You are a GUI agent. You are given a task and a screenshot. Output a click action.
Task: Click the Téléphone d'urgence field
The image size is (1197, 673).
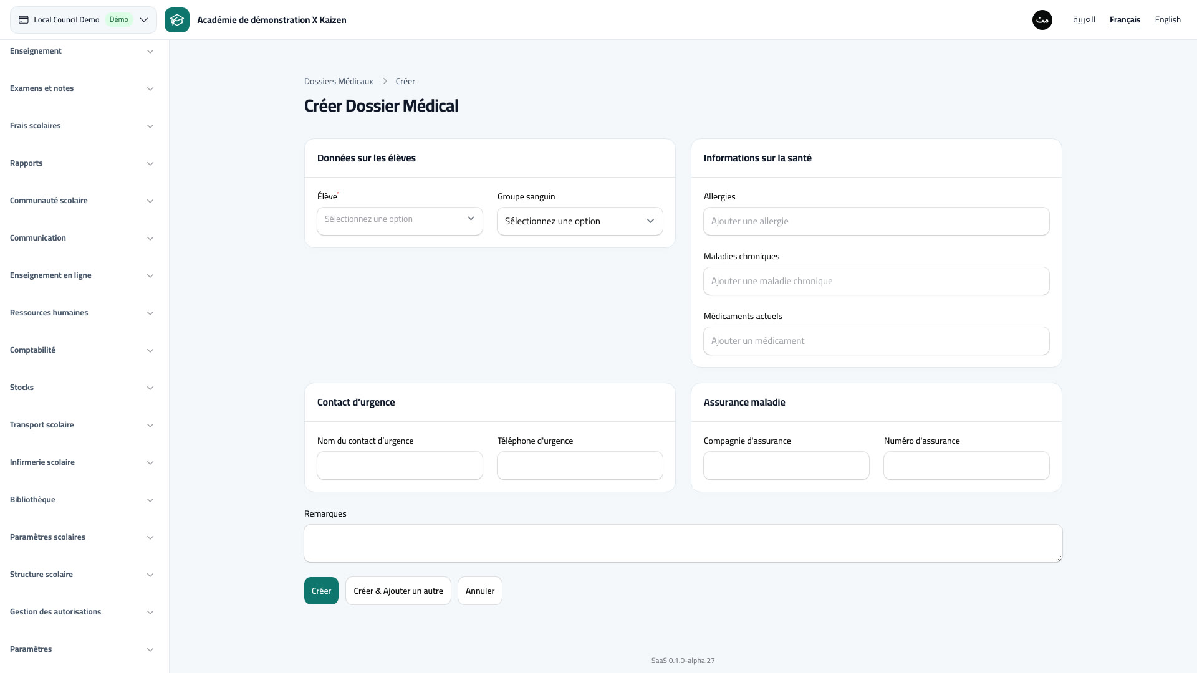[x=580, y=465]
